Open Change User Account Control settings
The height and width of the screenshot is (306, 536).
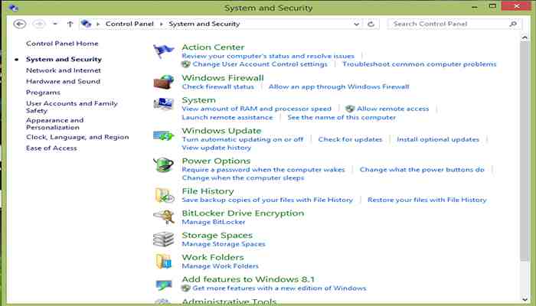260,64
